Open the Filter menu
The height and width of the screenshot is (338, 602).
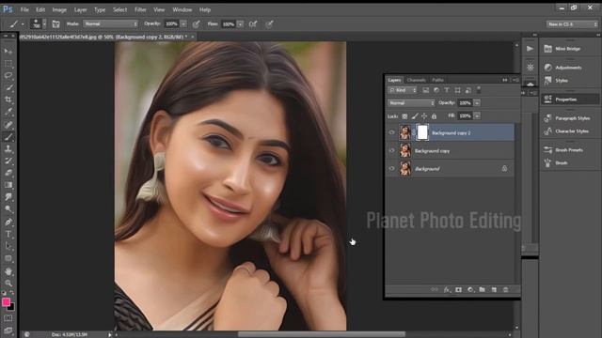140,9
